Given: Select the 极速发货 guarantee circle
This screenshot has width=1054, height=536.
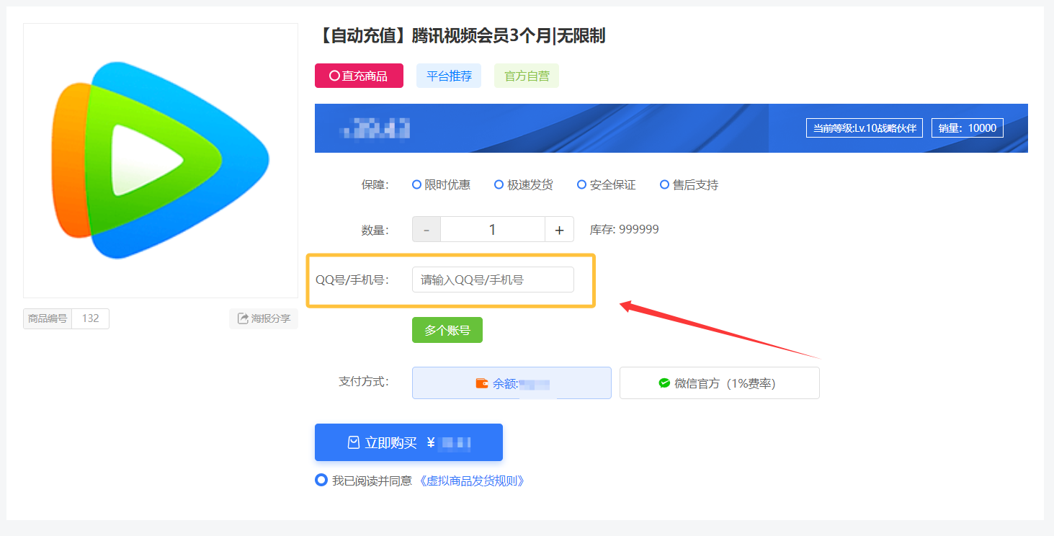Looking at the screenshot, I should (x=499, y=184).
